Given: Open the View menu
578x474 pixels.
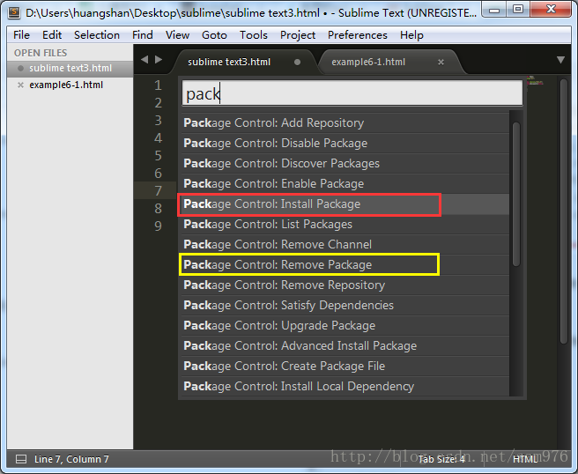Looking at the screenshot, I should click(x=177, y=35).
